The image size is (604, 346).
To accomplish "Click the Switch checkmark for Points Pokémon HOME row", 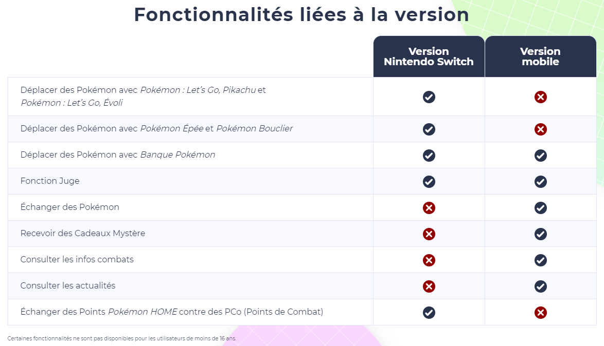I will pos(429,312).
